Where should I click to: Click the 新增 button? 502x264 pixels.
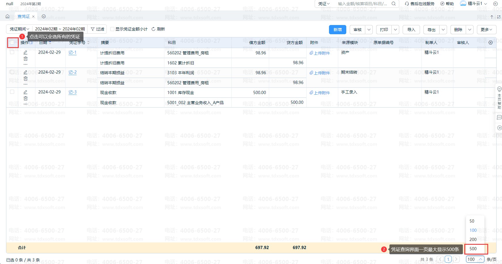(x=337, y=30)
